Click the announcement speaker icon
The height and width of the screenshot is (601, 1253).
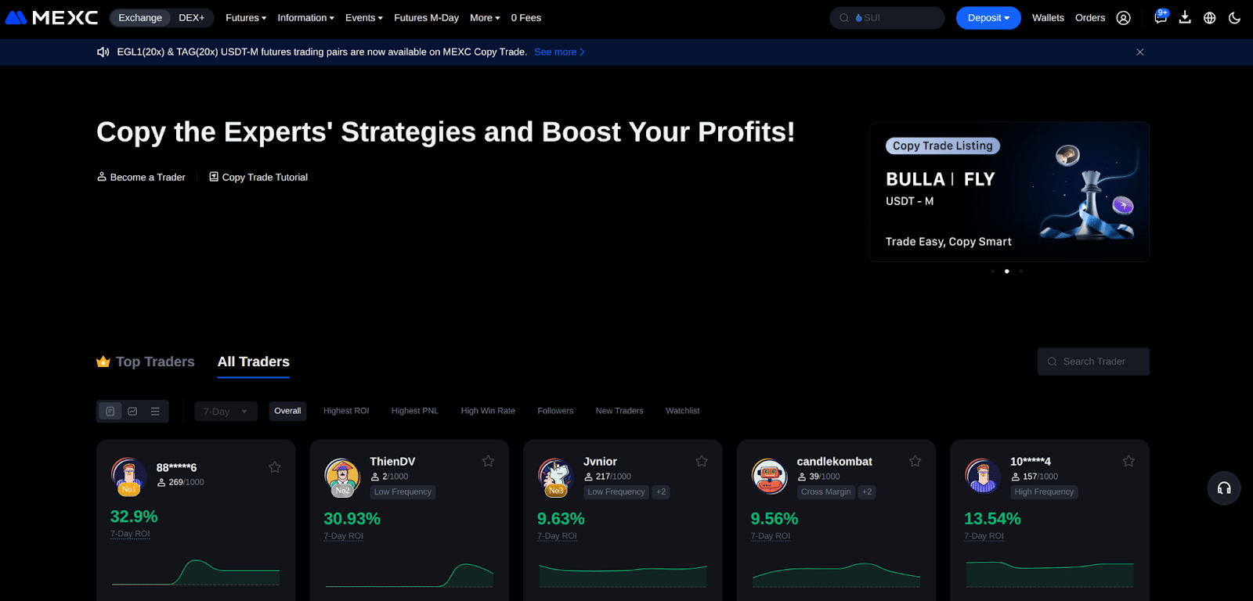coord(103,52)
